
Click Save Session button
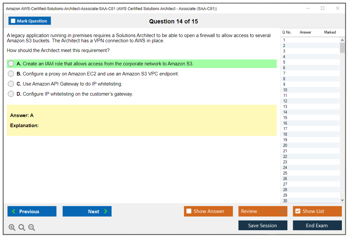click(263, 226)
